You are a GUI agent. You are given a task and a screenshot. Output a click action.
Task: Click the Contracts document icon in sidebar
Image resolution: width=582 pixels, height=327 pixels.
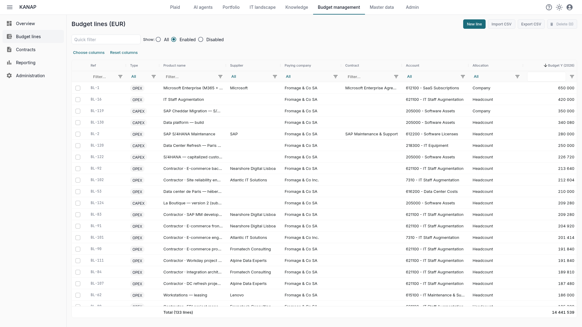point(9,50)
